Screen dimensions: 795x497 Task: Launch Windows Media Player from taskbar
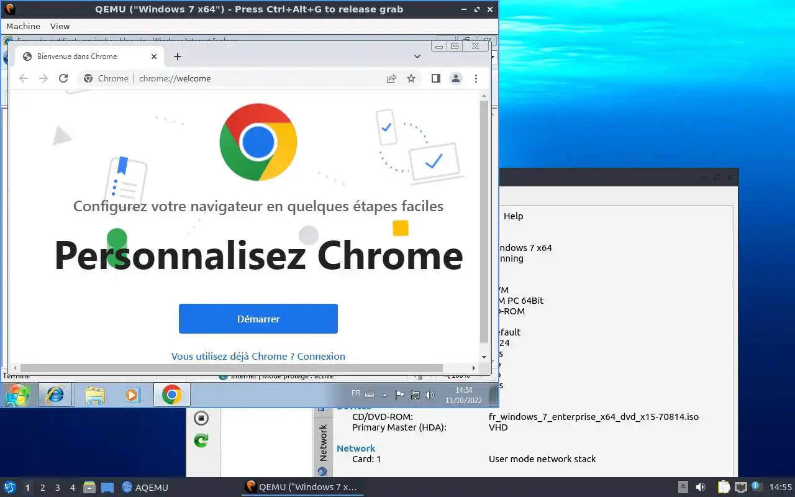(x=132, y=395)
